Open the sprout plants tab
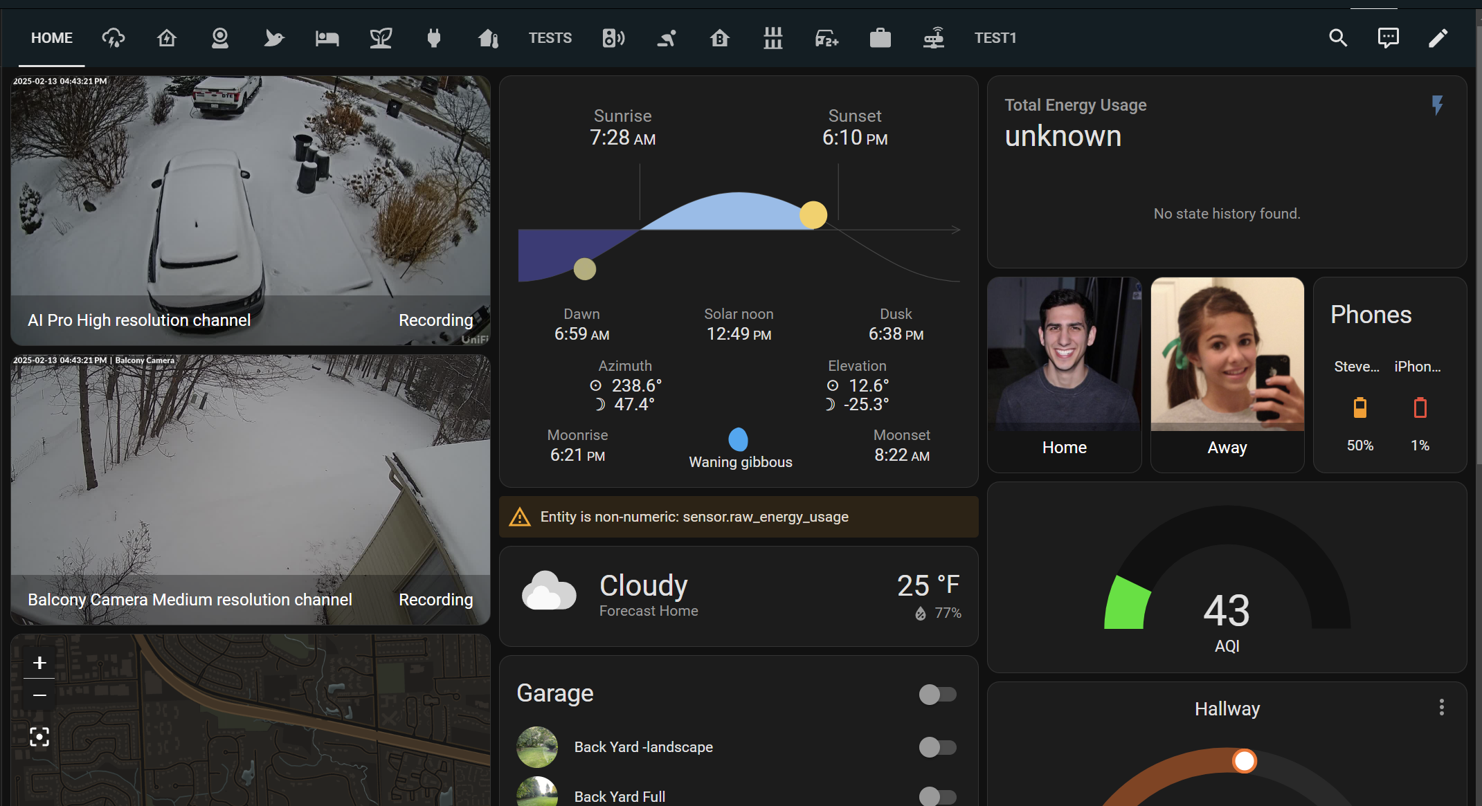Viewport: 1482px width, 806px height. pyautogui.click(x=381, y=38)
